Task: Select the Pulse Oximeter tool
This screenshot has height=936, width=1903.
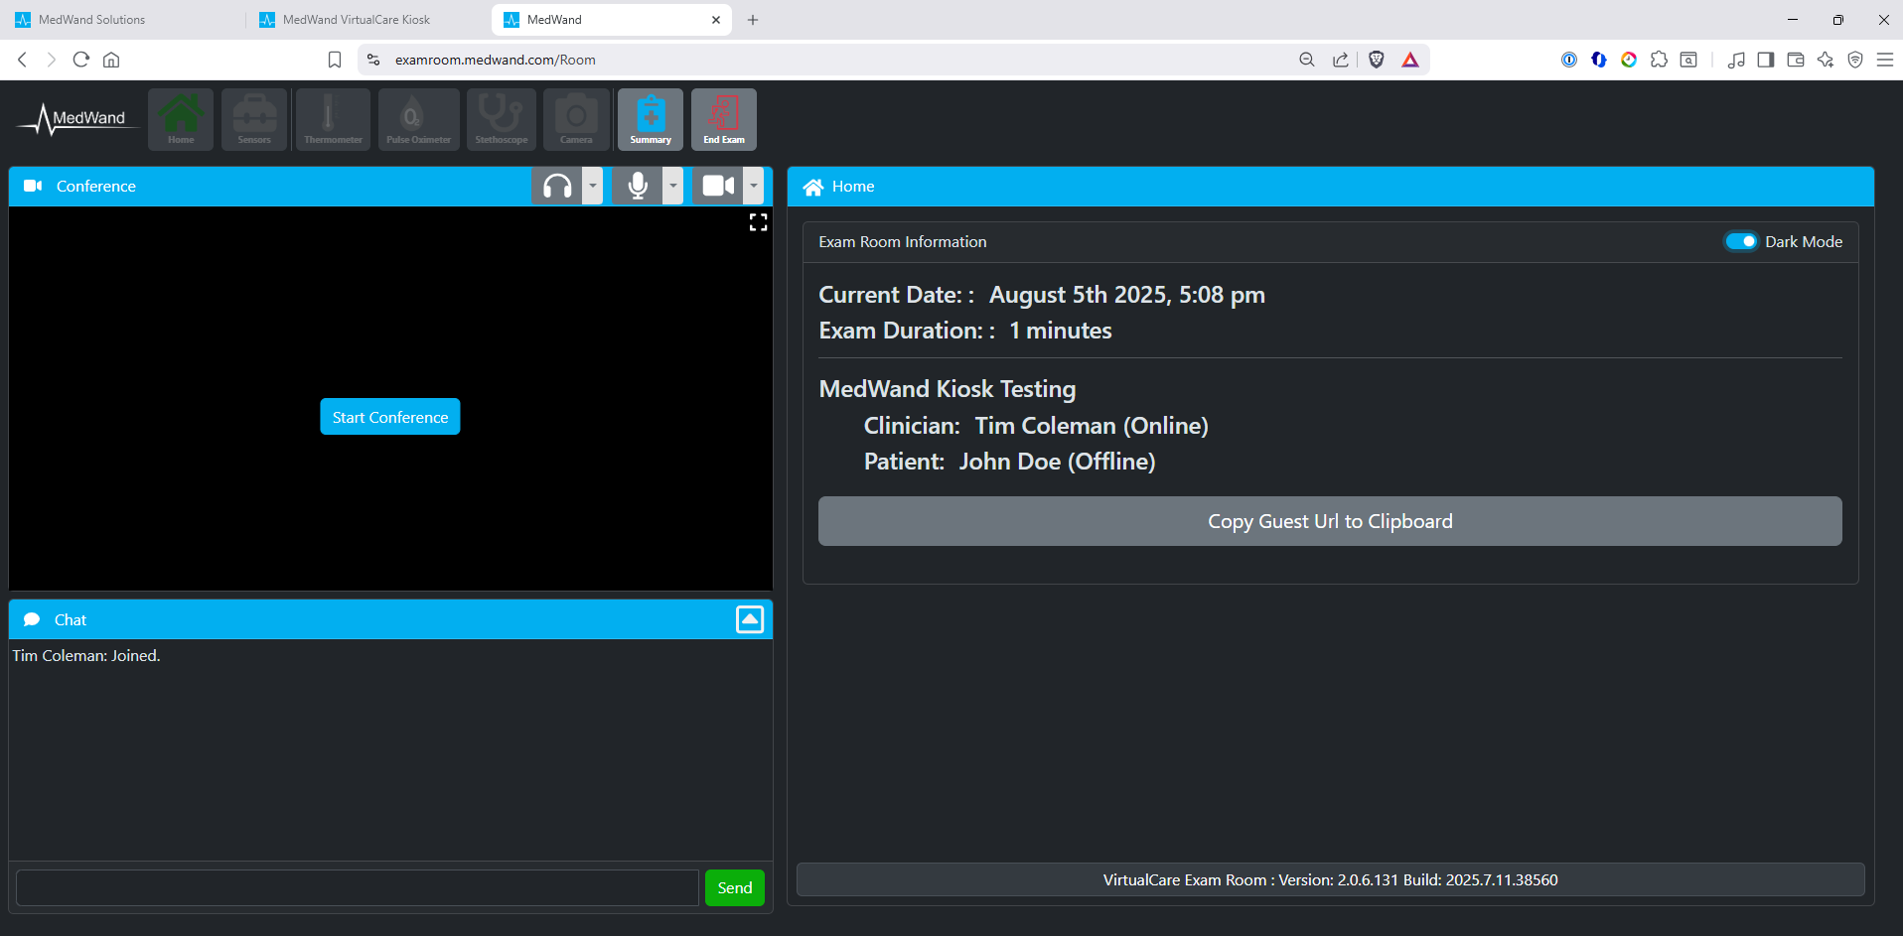Action: (x=418, y=119)
